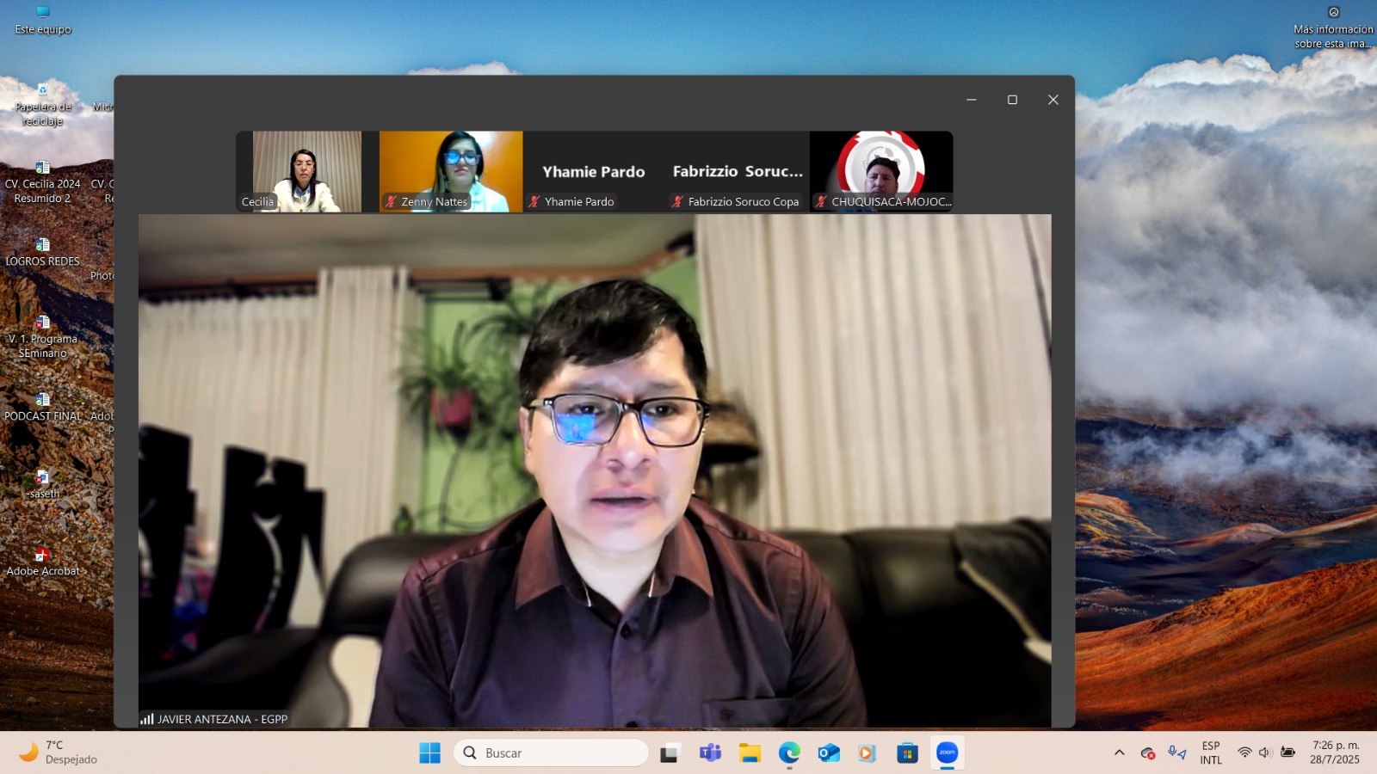Expand the hidden system tray icons
The width and height of the screenshot is (1377, 774).
[1119, 753]
